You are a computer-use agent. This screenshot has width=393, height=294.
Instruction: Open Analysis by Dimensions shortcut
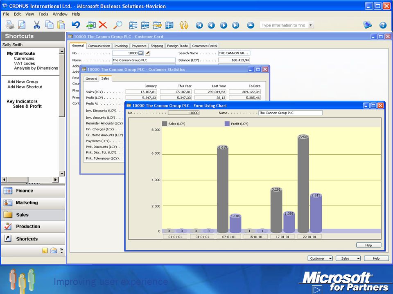pos(36,68)
